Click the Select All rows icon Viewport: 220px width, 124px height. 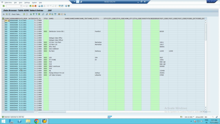point(24,14)
